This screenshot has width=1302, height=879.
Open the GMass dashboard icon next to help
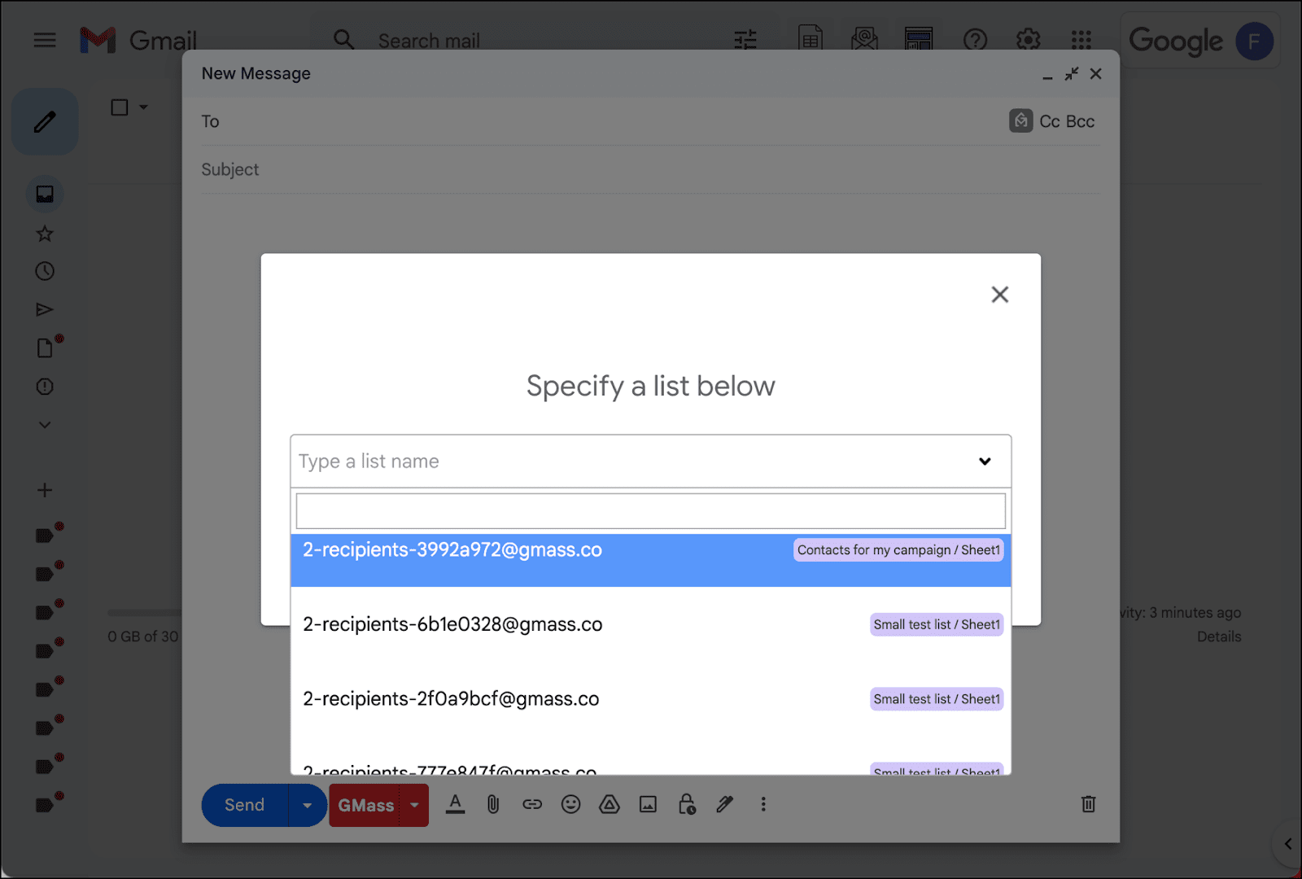919,39
